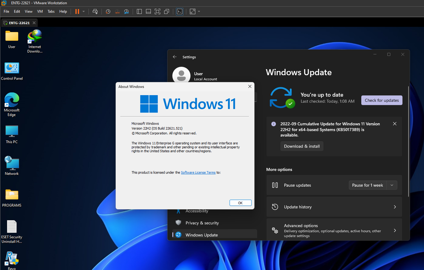Open the Help menu
The image size is (424, 270).
[63, 11]
